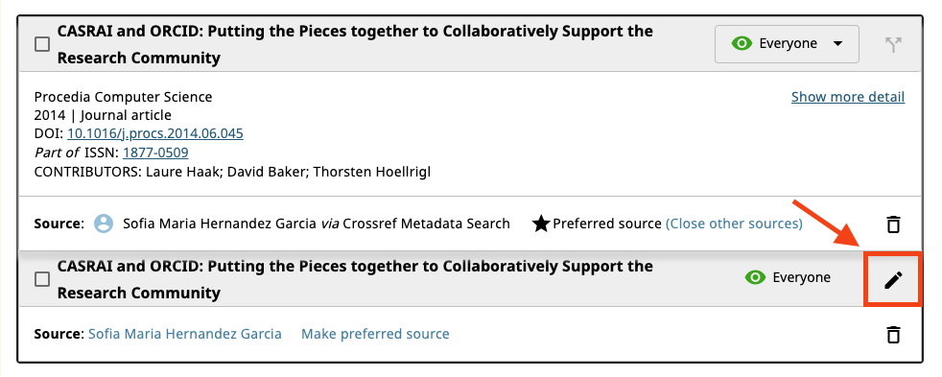The width and height of the screenshot is (942, 377).
Task: Click the dropdown arrow next to Everyone
Action: pyautogui.click(x=838, y=44)
